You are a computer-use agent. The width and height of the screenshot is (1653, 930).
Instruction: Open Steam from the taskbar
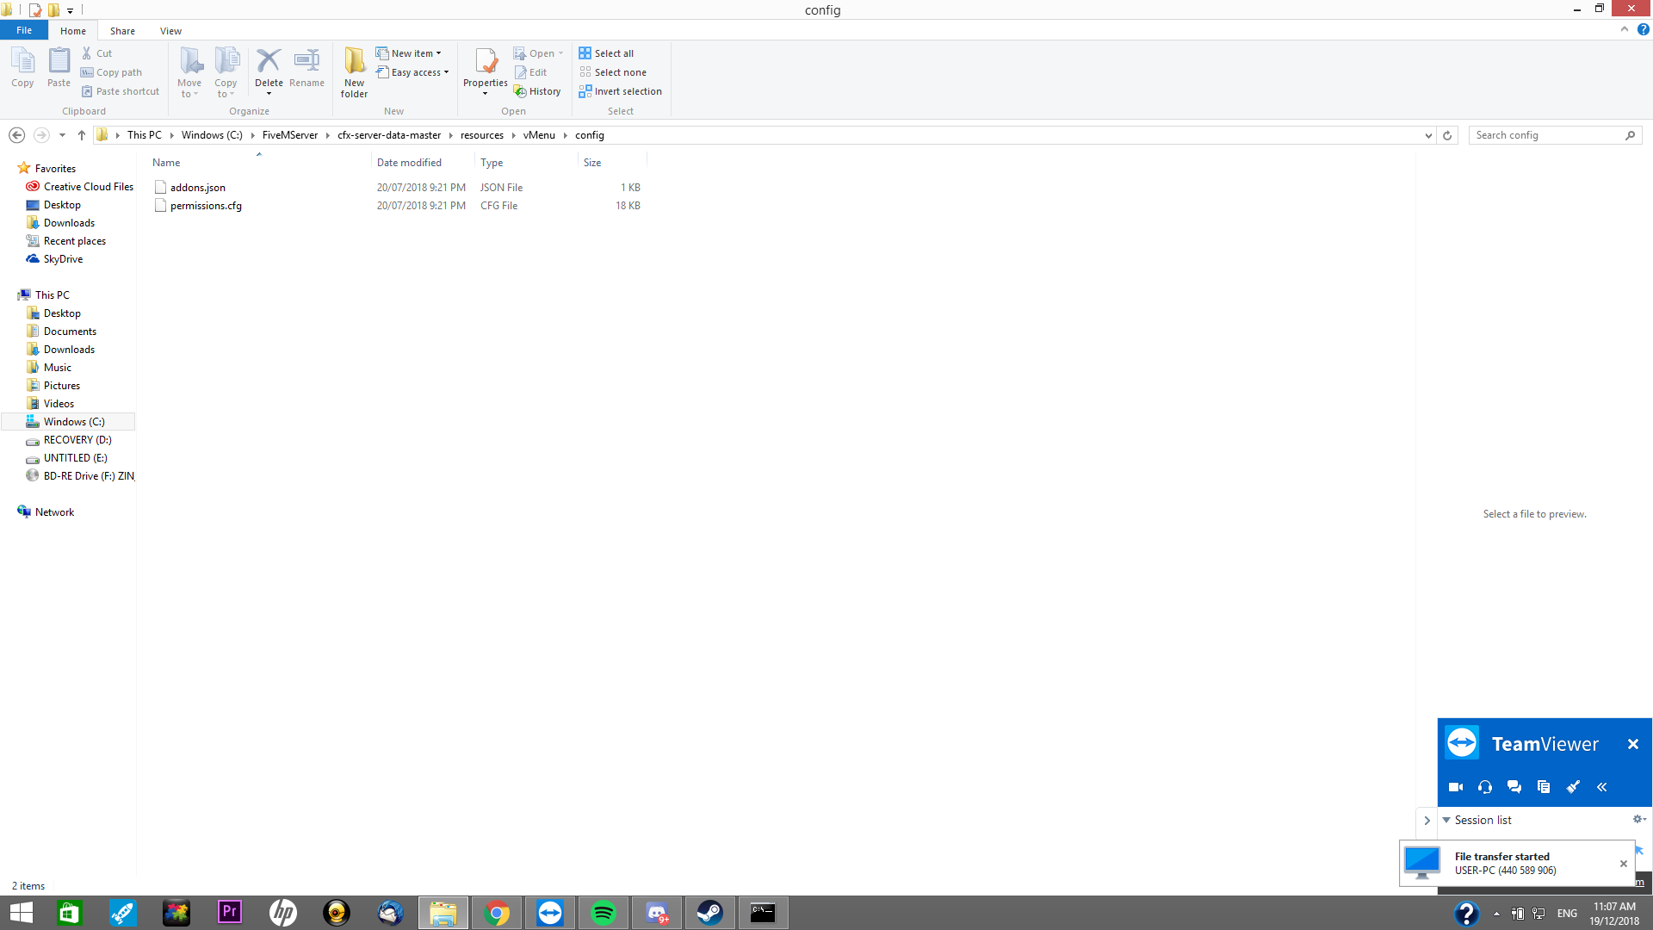click(x=710, y=913)
